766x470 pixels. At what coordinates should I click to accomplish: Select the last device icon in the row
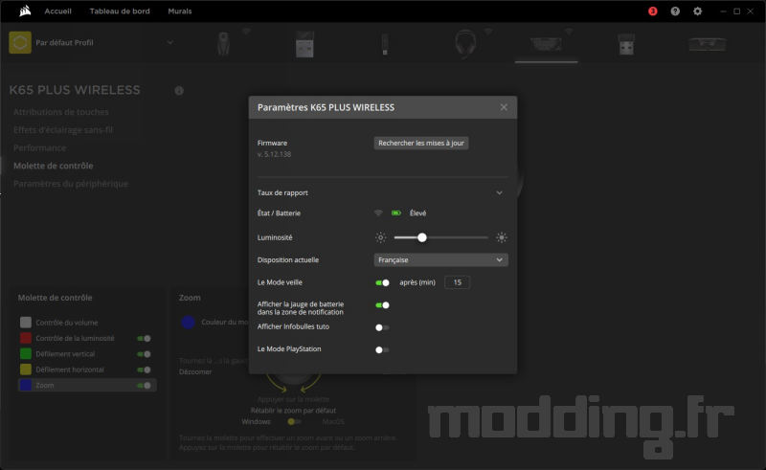(x=708, y=44)
